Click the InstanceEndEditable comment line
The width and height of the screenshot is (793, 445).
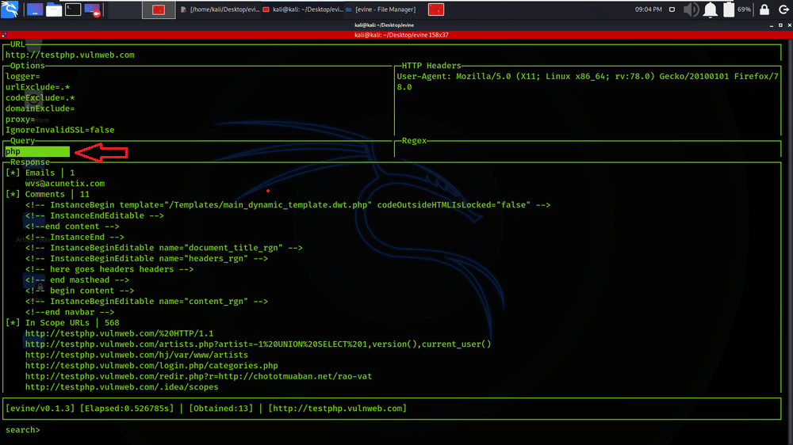pyautogui.click(x=94, y=215)
